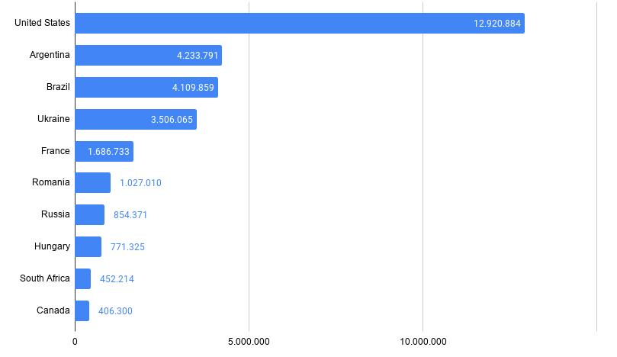The image size is (617, 357).
Task: Select the Canada bar
Action: tap(82, 310)
